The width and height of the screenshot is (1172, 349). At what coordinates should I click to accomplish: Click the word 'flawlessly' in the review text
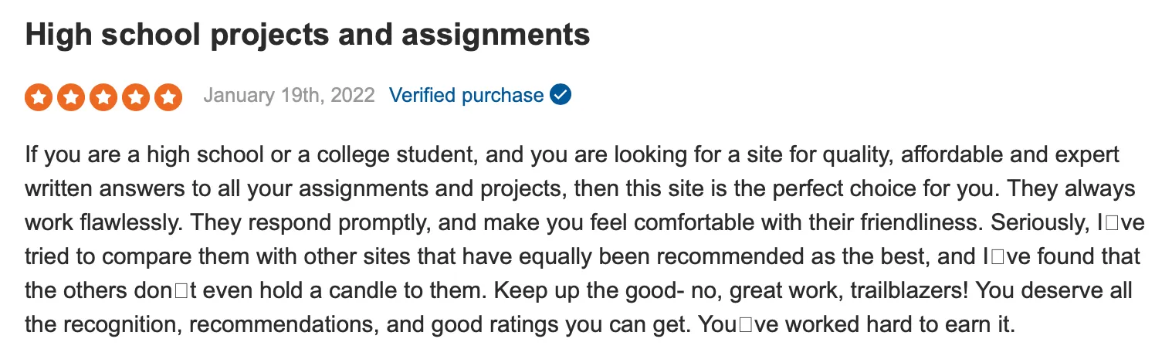pyautogui.click(x=127, y=223)
